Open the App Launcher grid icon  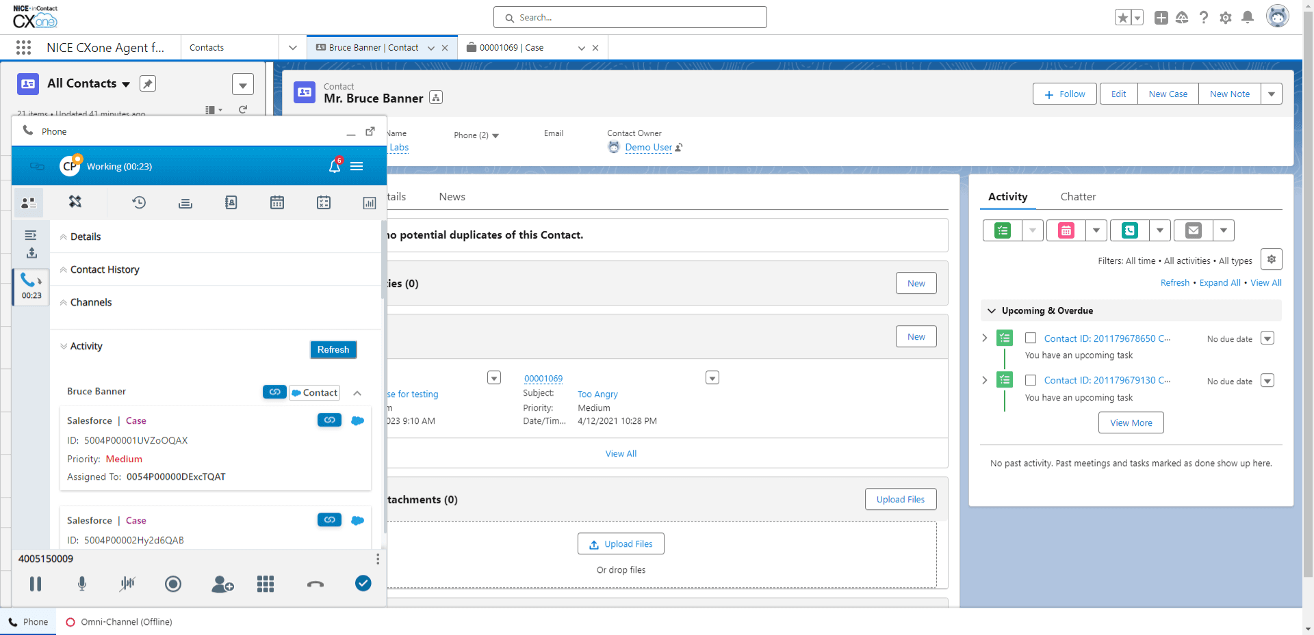tap(23, 47)
